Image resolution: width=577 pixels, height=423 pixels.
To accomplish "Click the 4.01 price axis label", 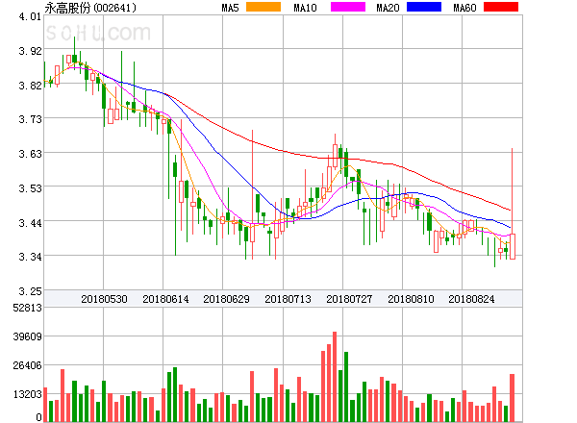I will coord(30,16).
